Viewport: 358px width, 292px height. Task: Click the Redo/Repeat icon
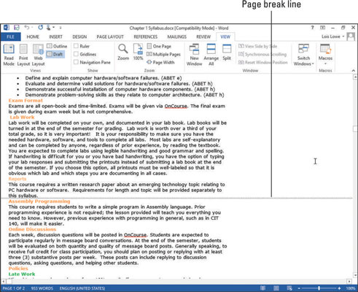(x=40, y=28)
